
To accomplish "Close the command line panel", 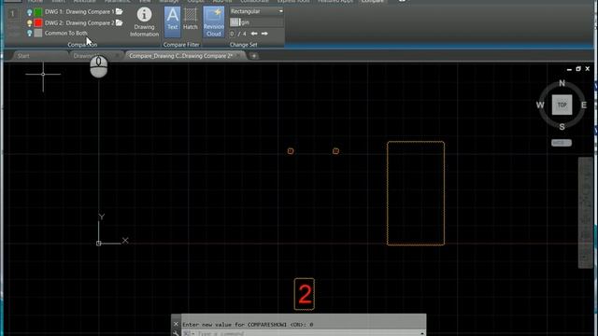I will [x=176, y=324].
